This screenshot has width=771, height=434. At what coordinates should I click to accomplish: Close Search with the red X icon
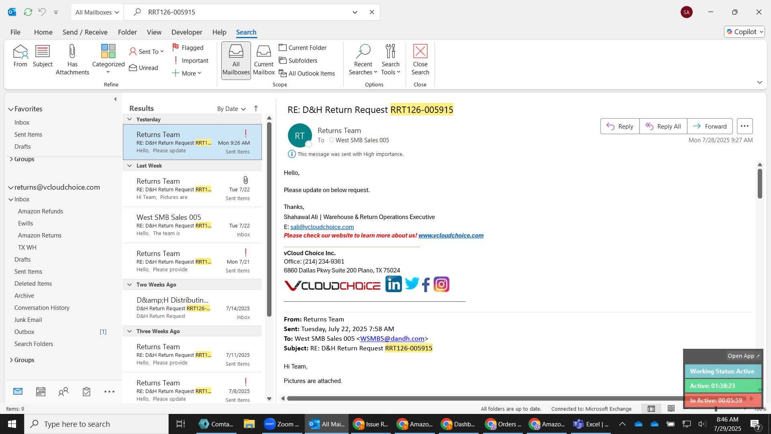[420, 59]
